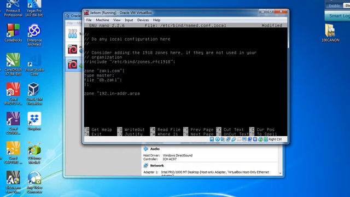Viewport: 350px width, 197px height.
Task: Click the hard disk activity status icon
Action: (x=212, y=139)
